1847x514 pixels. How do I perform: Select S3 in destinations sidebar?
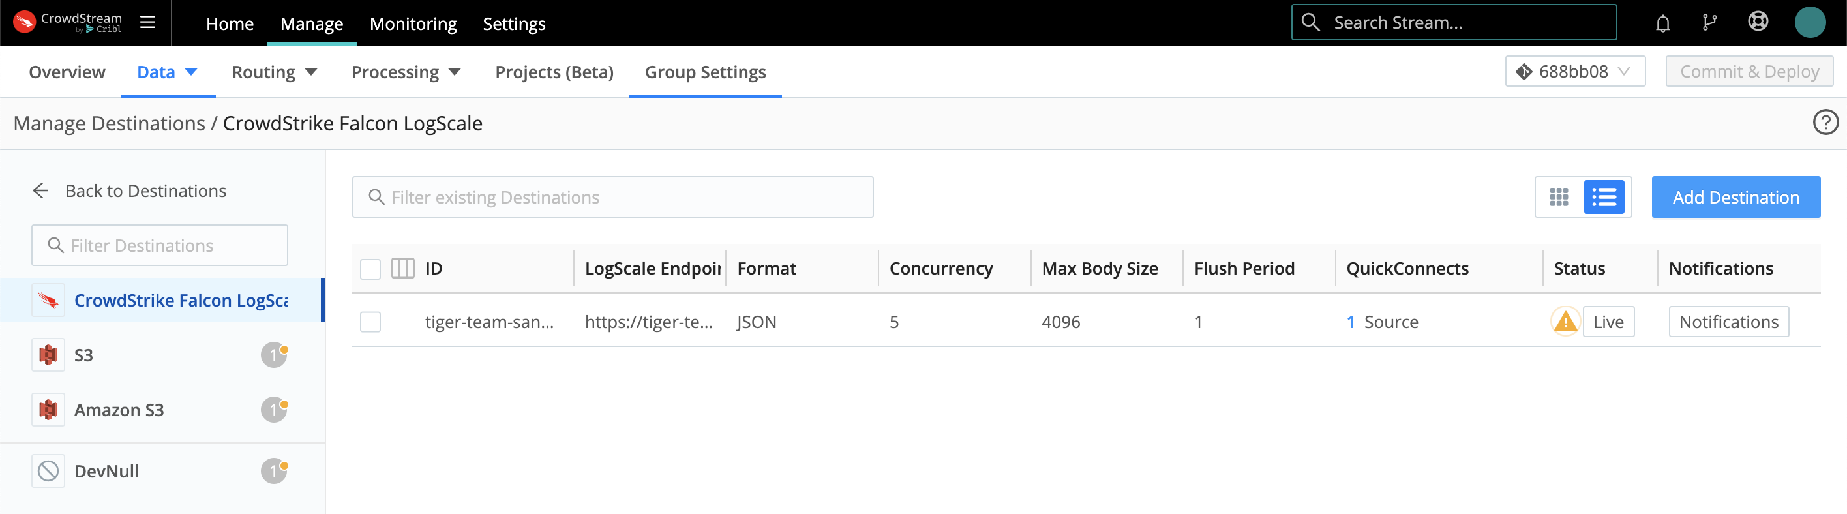pyautogui.click(x=162, y=355)
